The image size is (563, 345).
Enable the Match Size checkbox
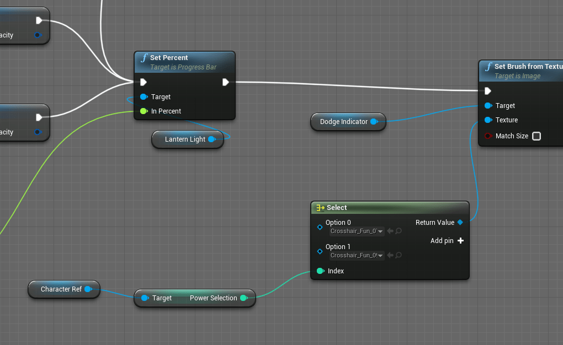pos(536,136)
